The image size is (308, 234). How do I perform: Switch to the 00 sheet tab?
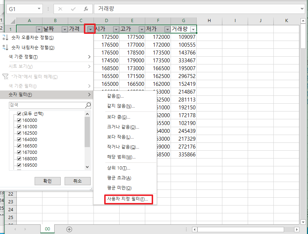47,229
